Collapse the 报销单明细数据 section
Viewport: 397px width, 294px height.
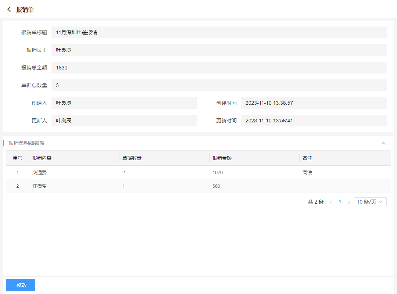pos(384,143)
